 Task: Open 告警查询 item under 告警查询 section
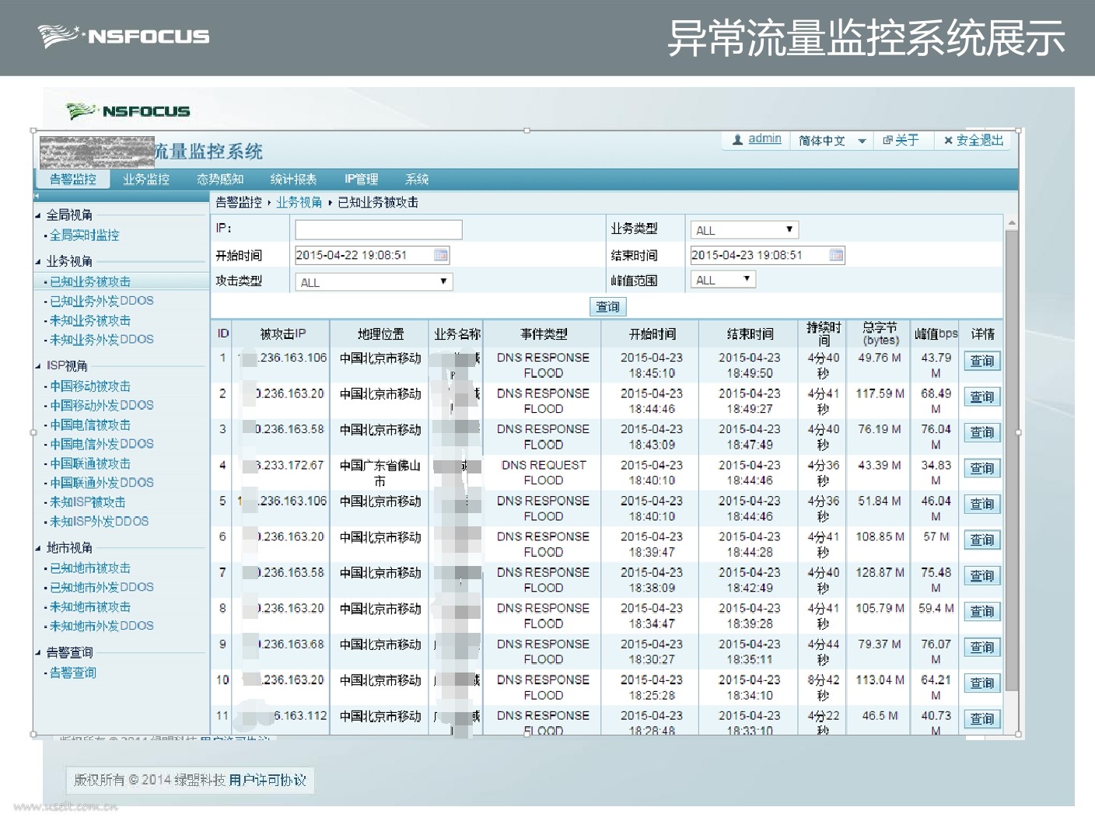(73, 673)
